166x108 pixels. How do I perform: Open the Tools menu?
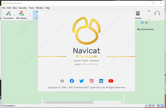[32, 8]
